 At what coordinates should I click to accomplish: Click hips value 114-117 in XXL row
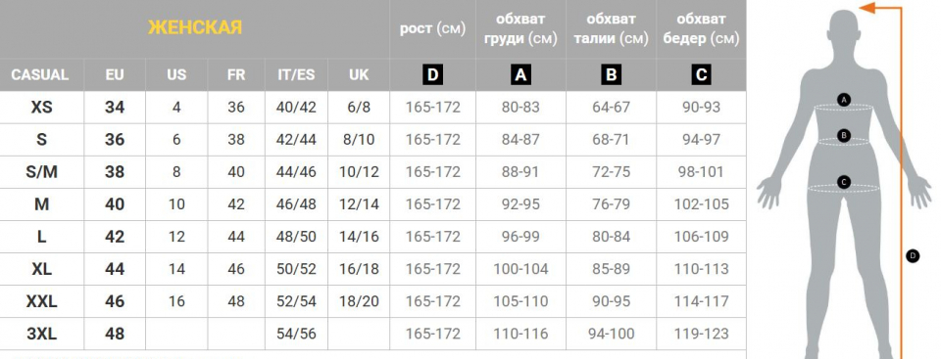click(702, 301)
